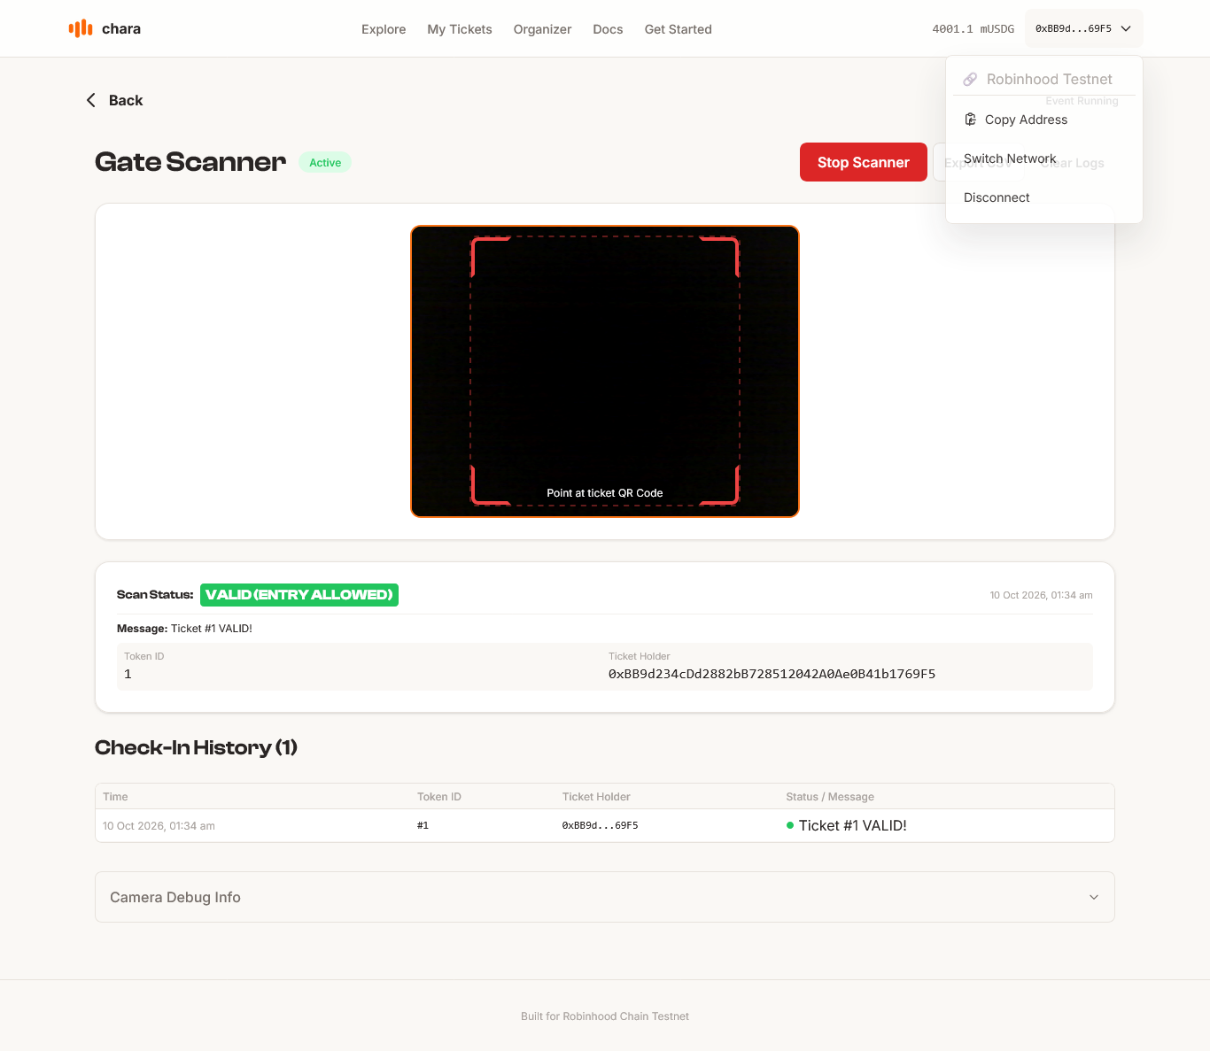This screenshot has height=1051, width=1210.
Task: Click the Active status badge
Action: coord(325,163)
